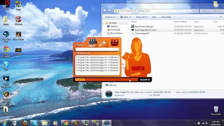Click the Thewowplayer77 document icon
The height and width of the screenshot is (126, 224).
coord(133,33)
